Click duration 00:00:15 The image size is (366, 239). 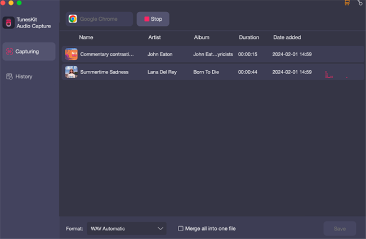click(247, 54)
